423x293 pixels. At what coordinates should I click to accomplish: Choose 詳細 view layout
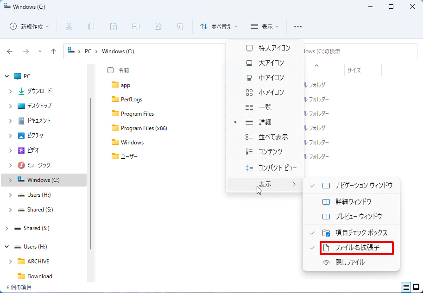[x=265, y=122]
